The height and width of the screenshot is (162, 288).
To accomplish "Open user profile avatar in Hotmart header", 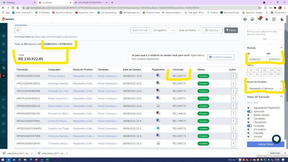I will (x=282, y=19).
